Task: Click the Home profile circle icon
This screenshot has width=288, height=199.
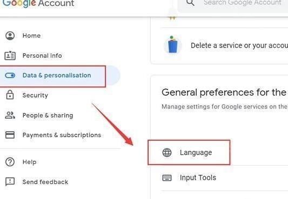Action: click(x=10, y=36)
